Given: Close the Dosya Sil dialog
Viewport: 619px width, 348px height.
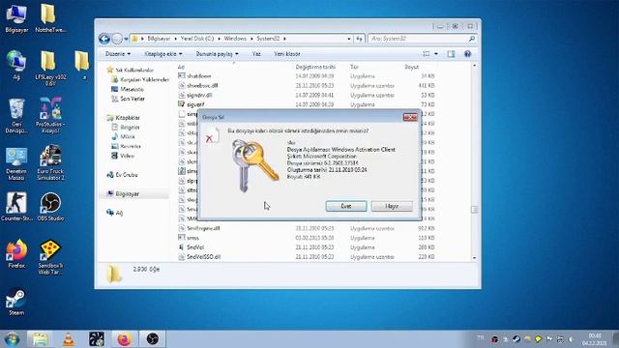Looking at the screenshot, I should pos(410,117).
